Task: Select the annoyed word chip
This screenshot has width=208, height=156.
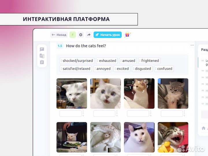Action: tap(103, 69)
